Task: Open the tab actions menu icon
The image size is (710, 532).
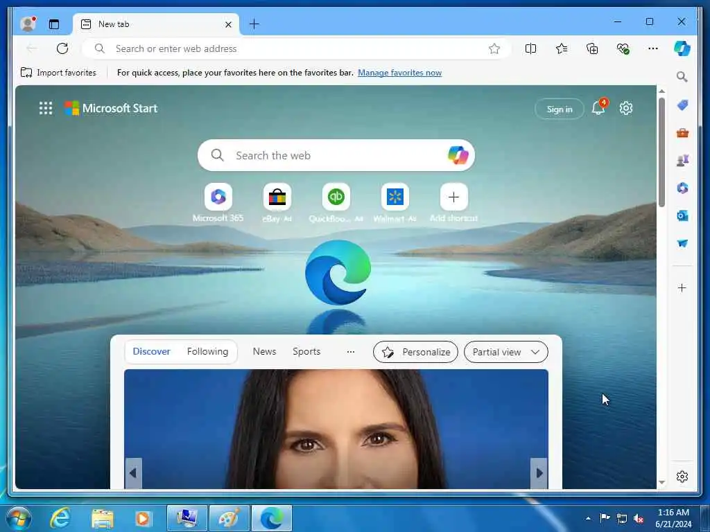Action: pyautogui.click(x=54, y=24)
